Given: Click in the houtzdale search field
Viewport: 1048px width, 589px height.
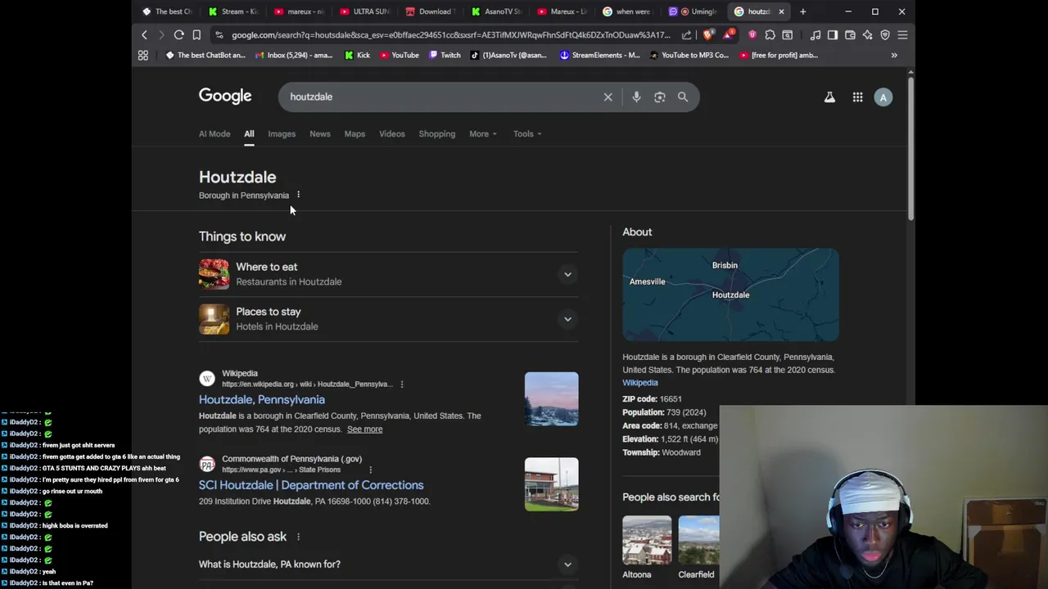Looking at the screenshot, I should tap(442, 97).
